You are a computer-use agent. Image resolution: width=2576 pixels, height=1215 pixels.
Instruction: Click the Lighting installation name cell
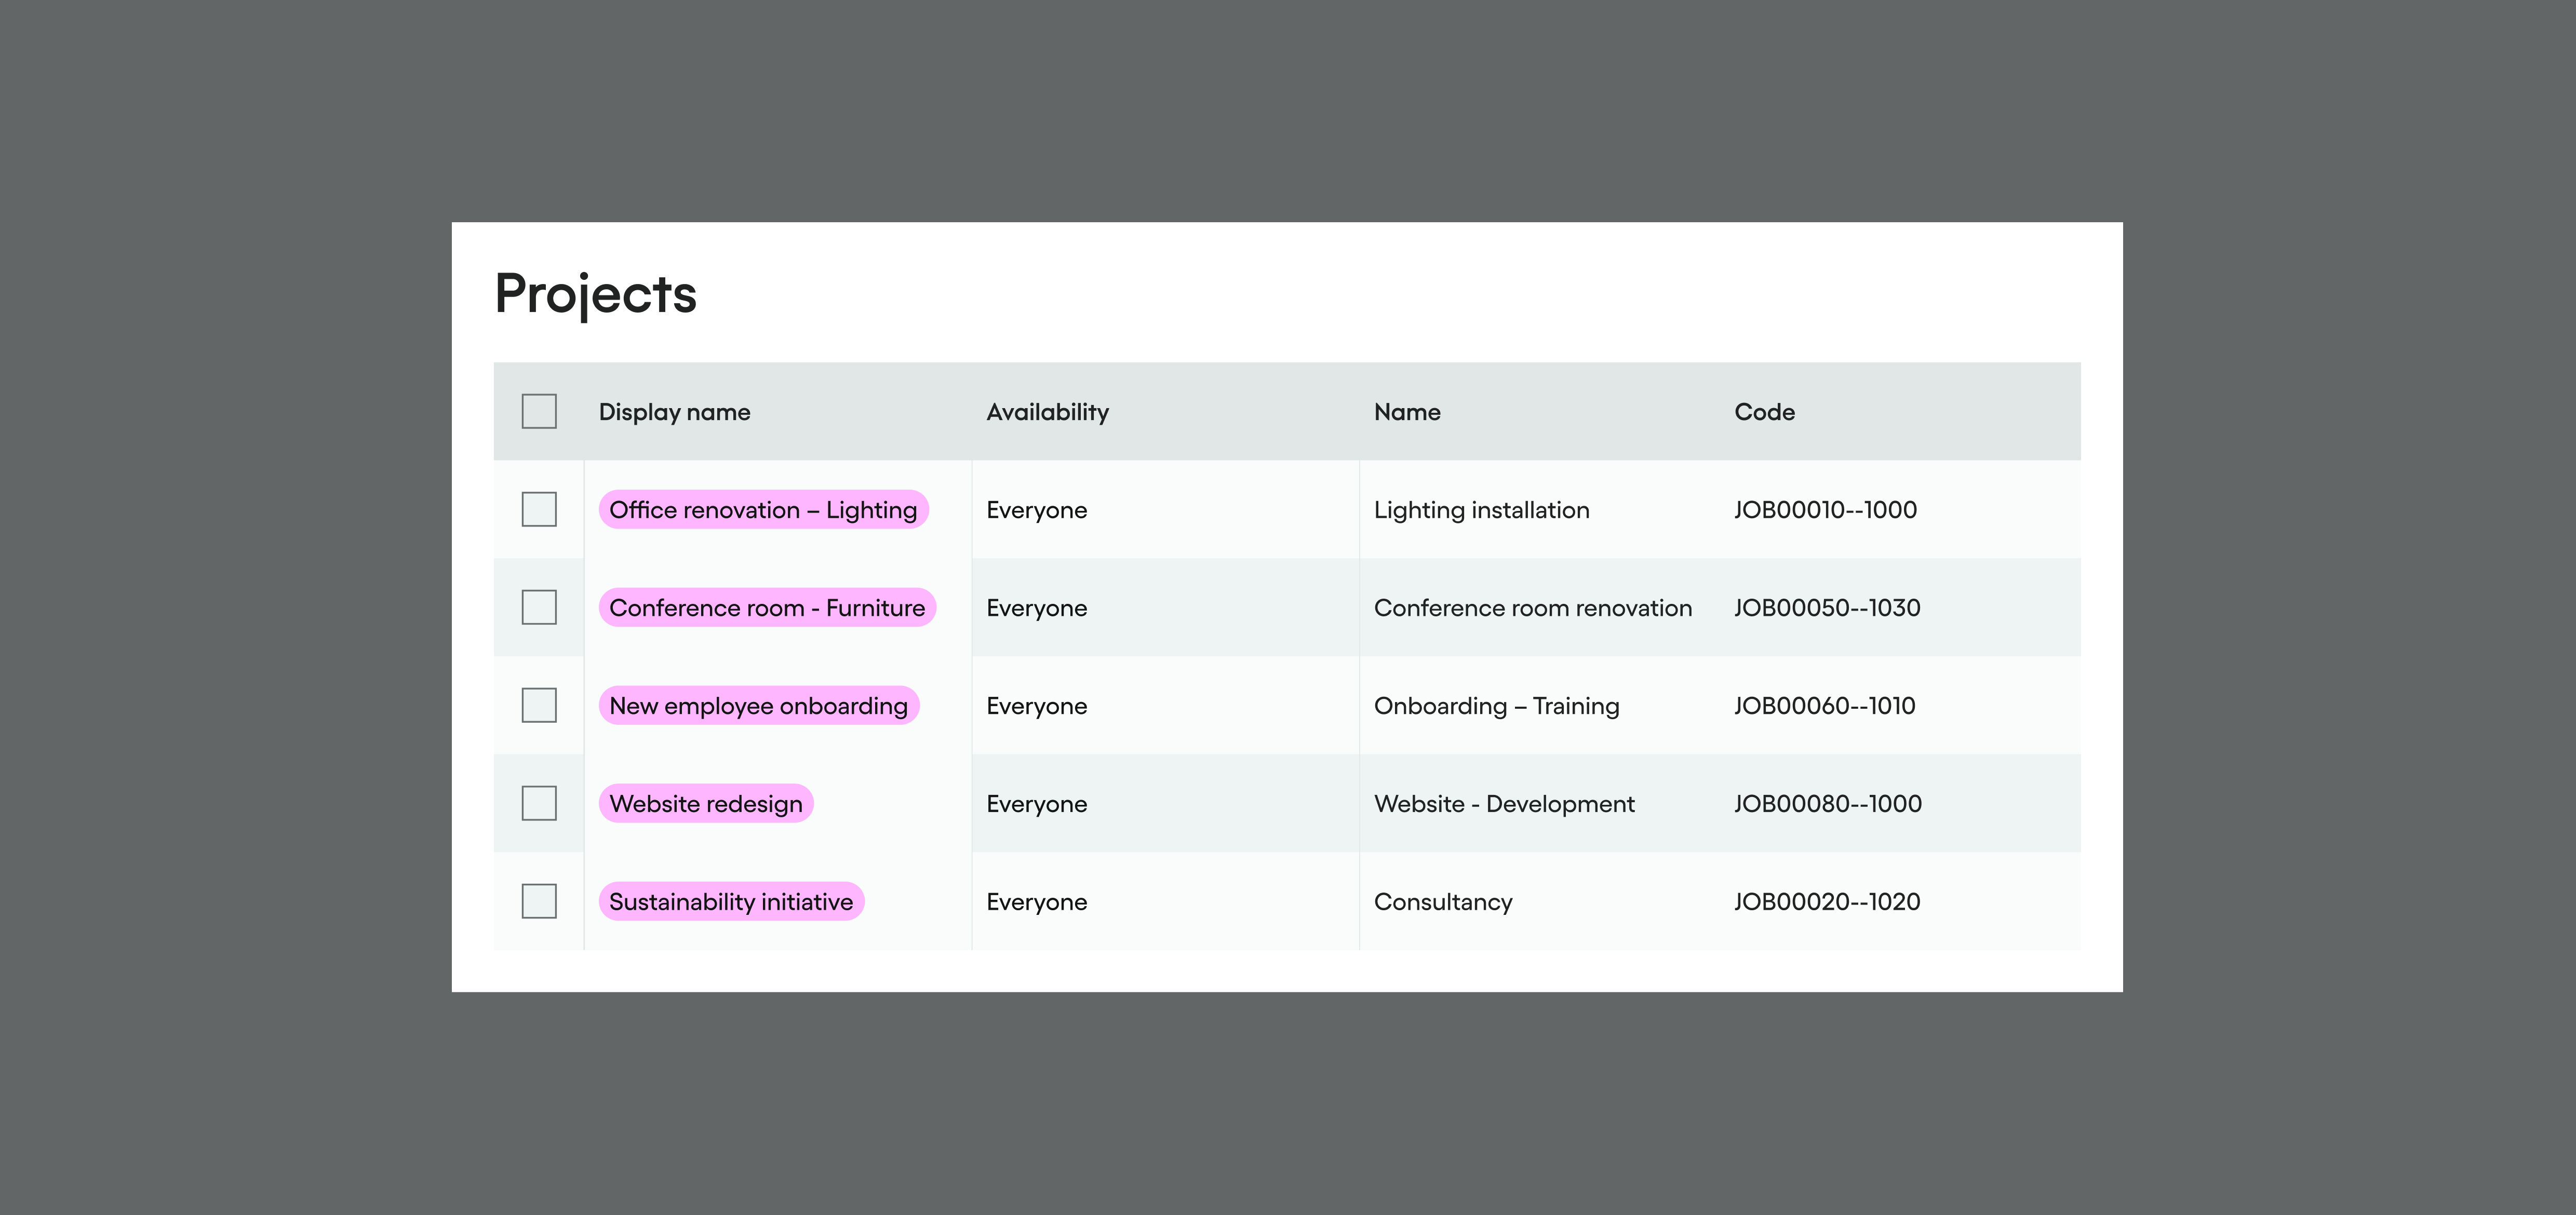pos(1481,510)
